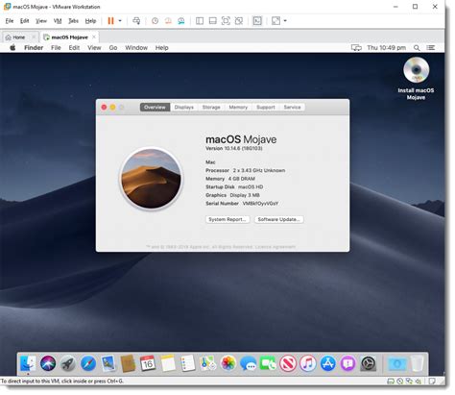Open FaceTime from the Dock

pos(268,363)
